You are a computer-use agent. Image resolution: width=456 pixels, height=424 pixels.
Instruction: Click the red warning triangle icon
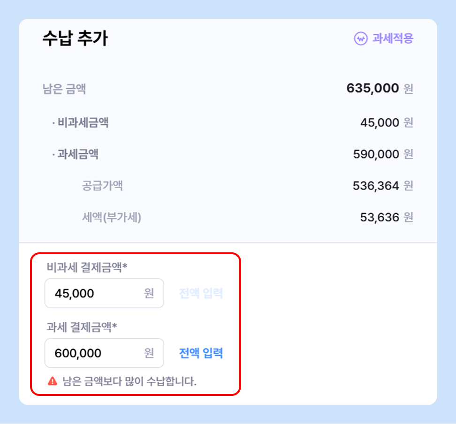[x=53, y=381]
